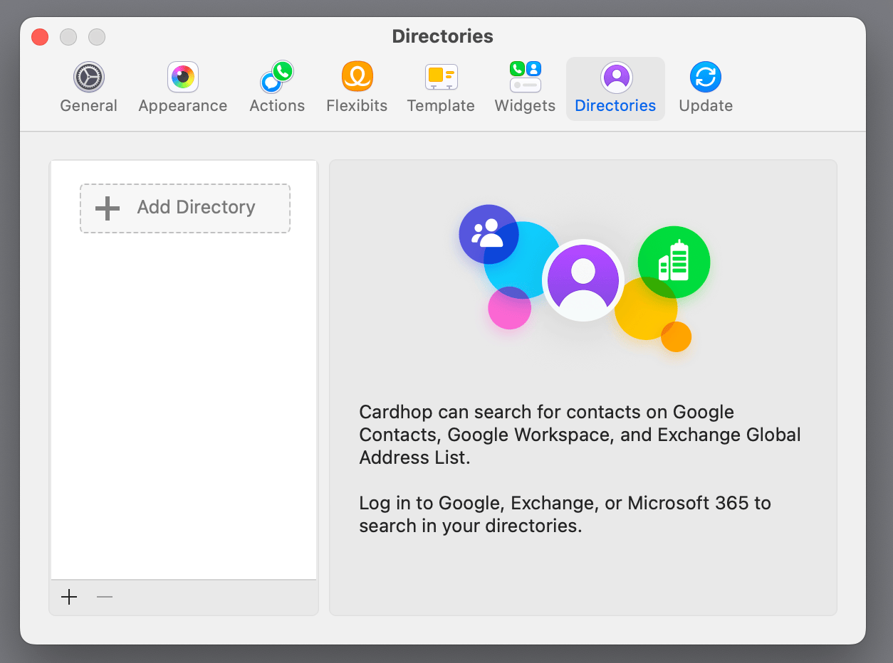Click the 'Log in to Google, Exchange' text
This screenshot has height=663, width=893.
[x=565, y=514]
